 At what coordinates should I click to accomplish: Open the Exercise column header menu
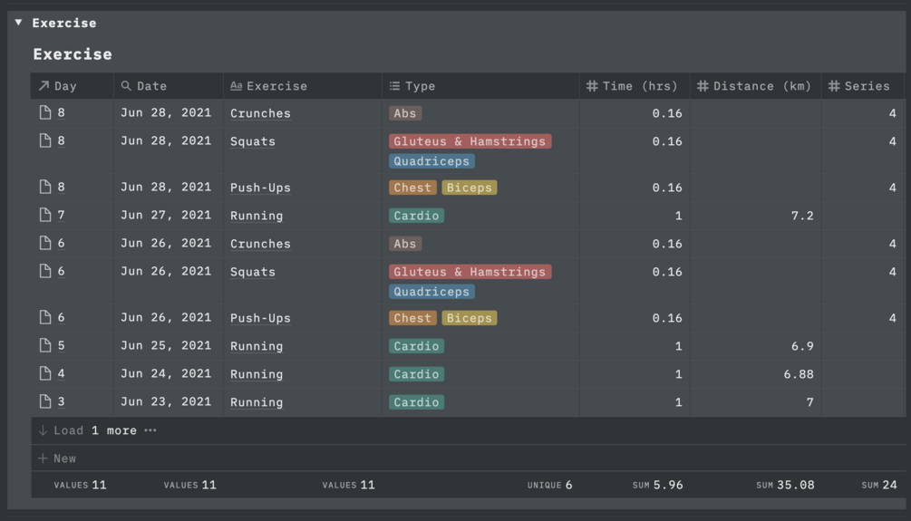(276, 86)
